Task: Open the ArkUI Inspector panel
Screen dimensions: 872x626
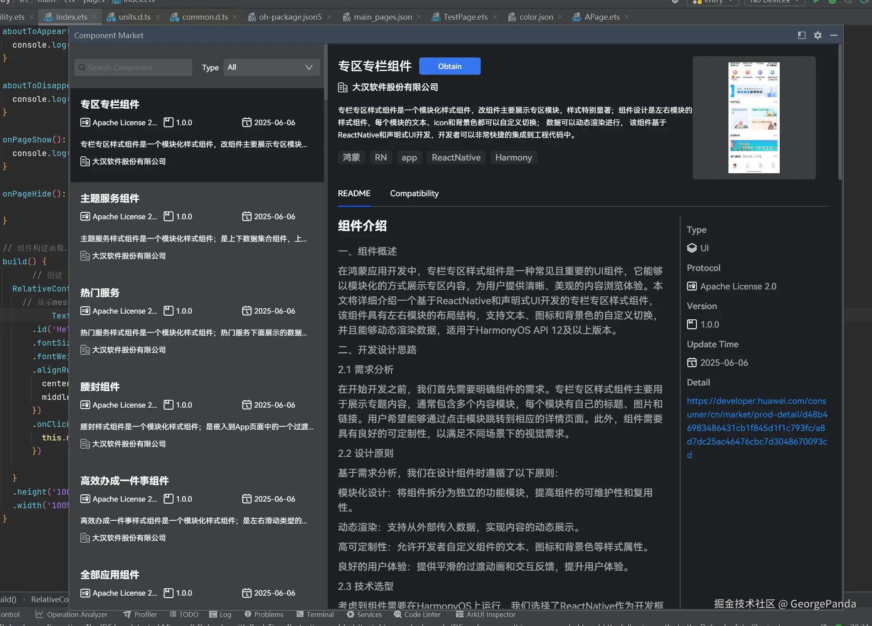Action: (x=485, y=615)
